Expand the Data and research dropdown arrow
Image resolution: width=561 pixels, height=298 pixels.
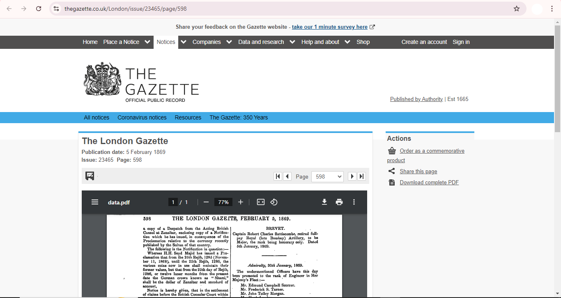(x=292, y=42)
